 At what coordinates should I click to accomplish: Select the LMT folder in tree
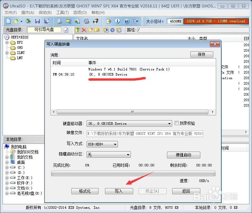(20, 58)
